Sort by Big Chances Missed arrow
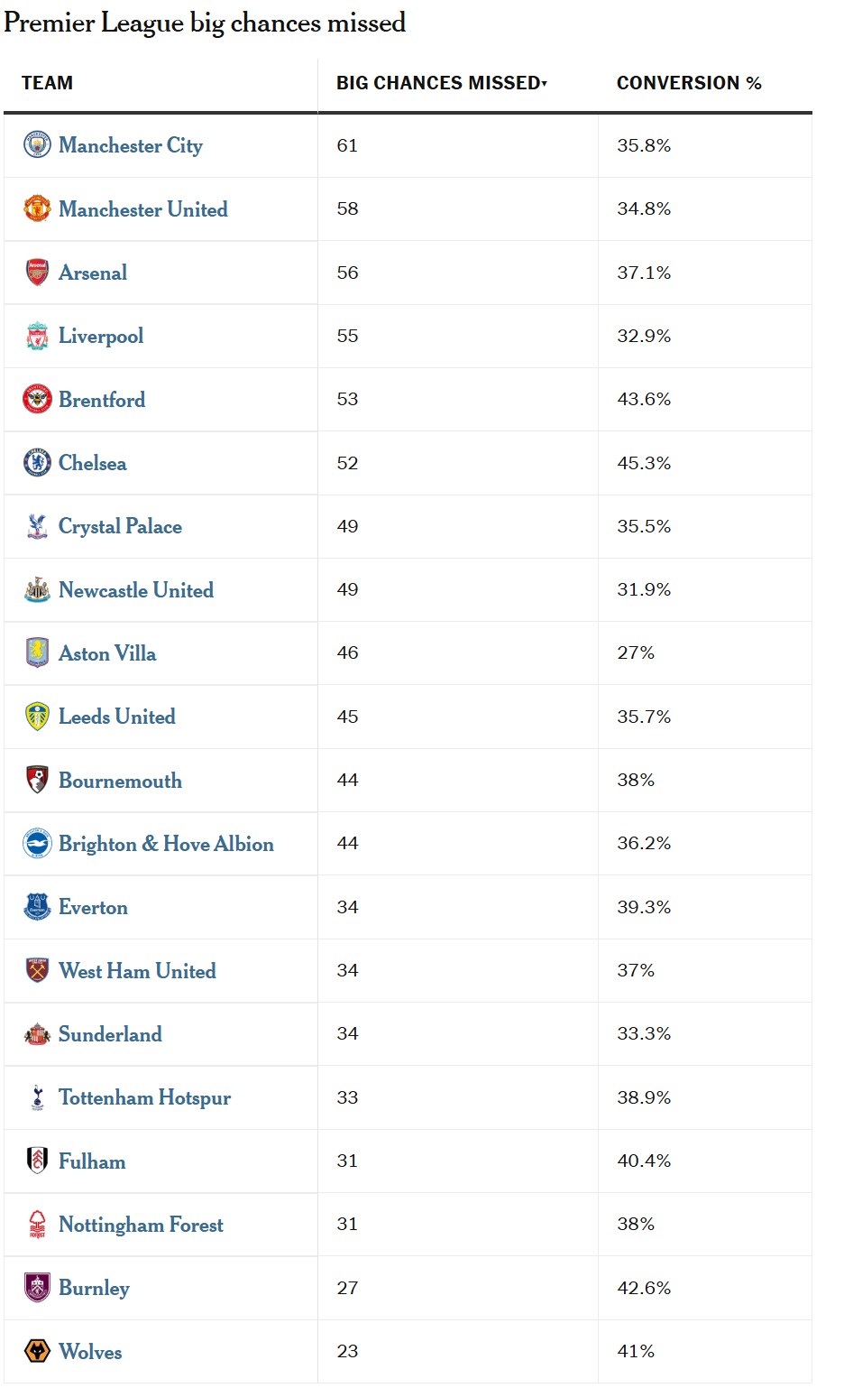Screen dimensions: 844x1397 [x=545, y=83]
